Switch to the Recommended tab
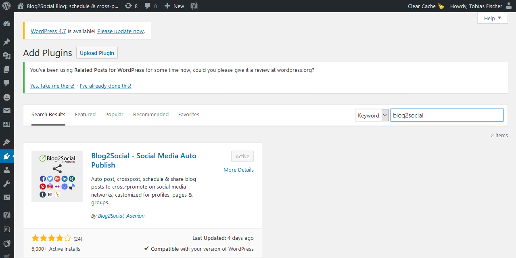 pos(151,115)
